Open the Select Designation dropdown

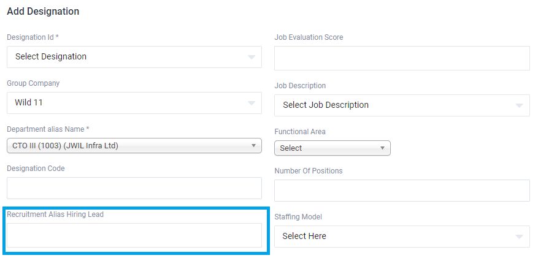[123, 57]
